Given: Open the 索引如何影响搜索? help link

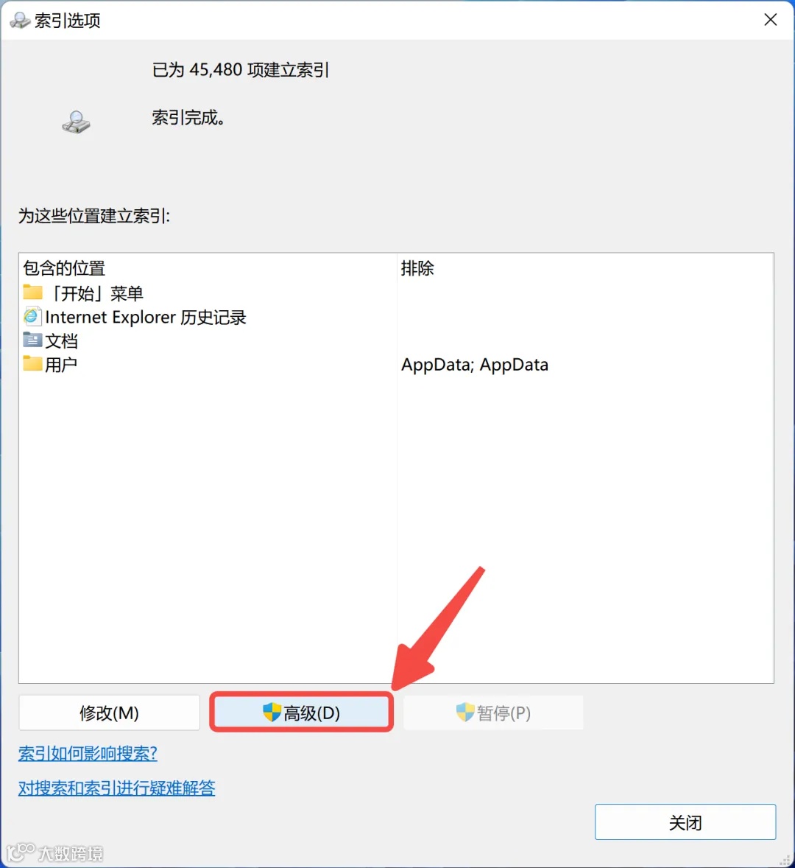Looking at the screenshot, I should coord(88,753).
